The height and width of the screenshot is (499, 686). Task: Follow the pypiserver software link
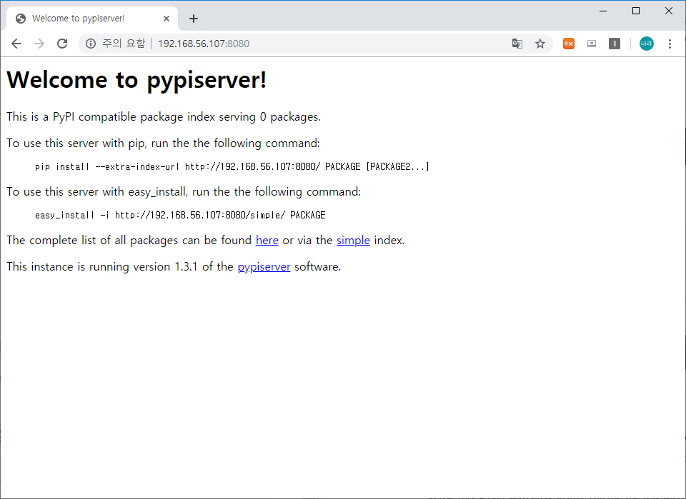click(x=264, y=267)
